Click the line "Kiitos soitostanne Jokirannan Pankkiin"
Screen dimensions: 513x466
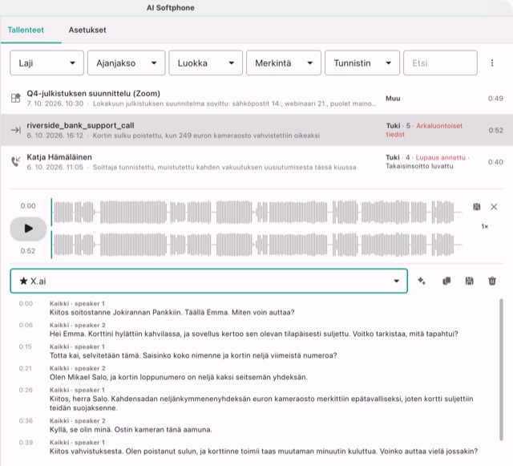coord(172,313)
